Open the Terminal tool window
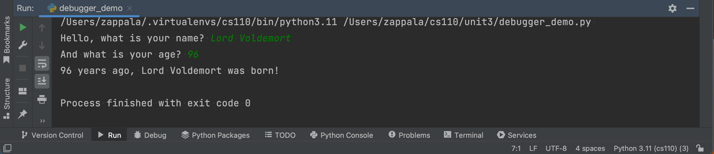Viewport: 714px width, 154px height. tap(463, 135)
